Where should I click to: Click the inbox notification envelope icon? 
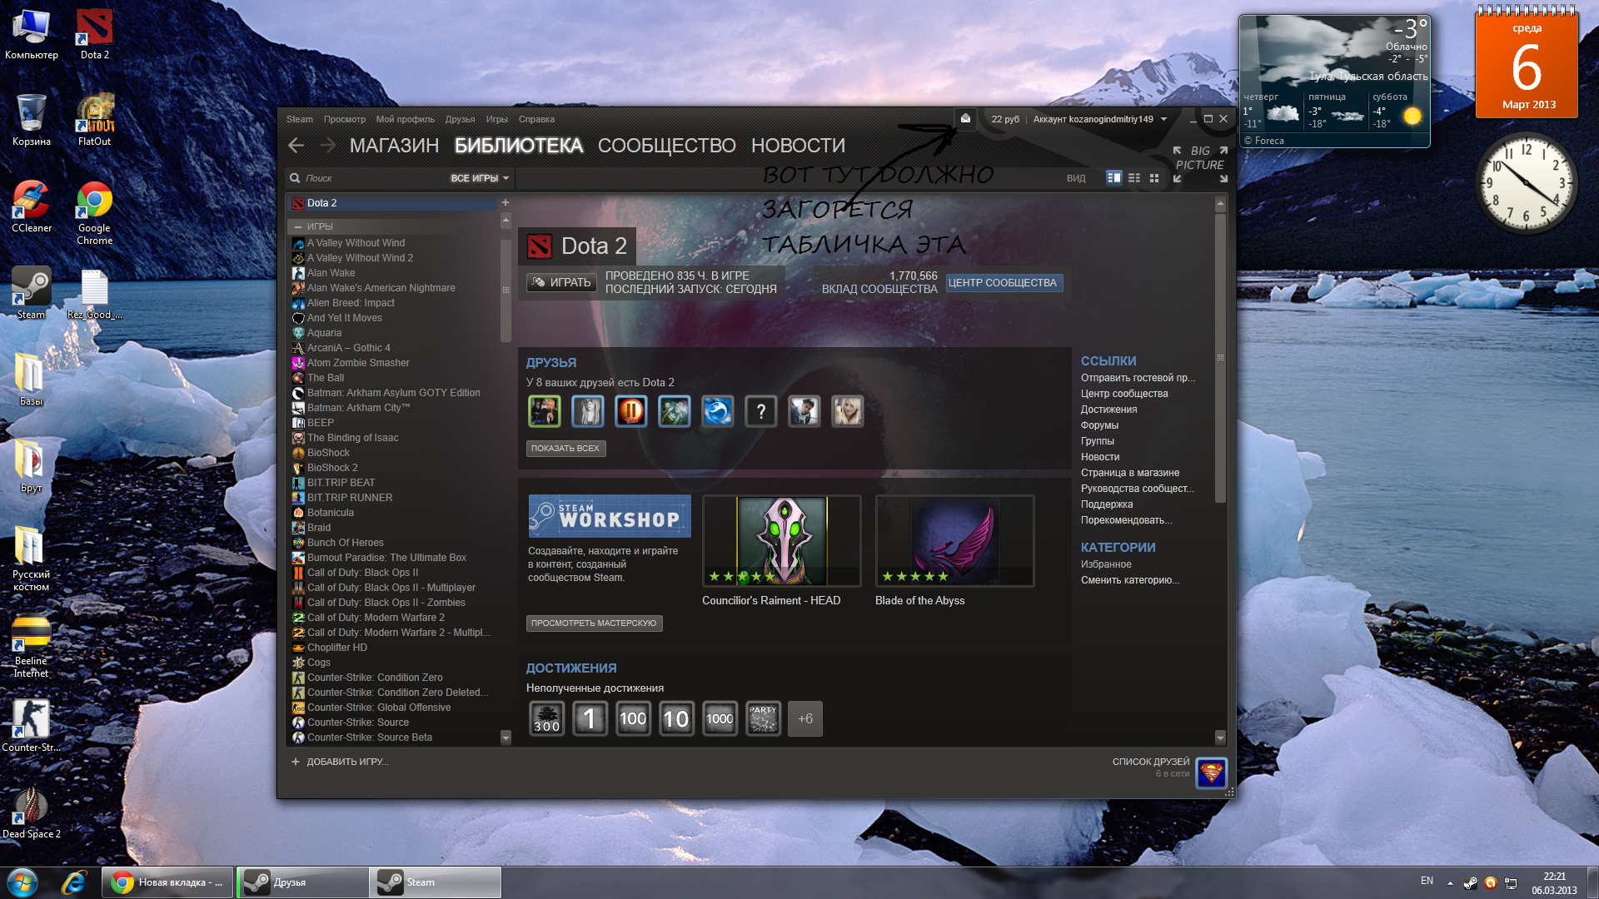965,119
